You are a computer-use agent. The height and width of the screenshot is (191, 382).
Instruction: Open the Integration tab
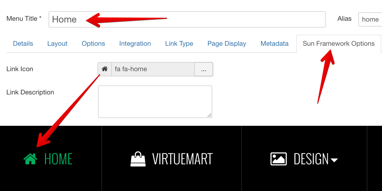coord(135,44)
